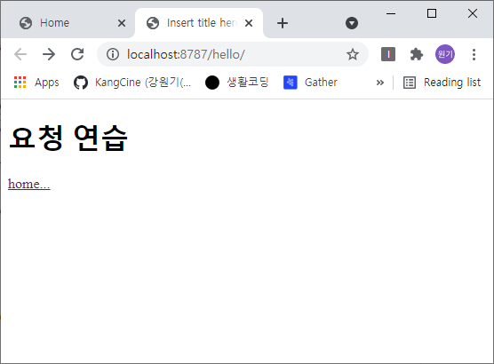The image size is (494, 364).
Task: Close the browser window
Action: coord(473,13)
